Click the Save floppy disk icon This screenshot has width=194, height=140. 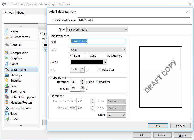pos(7,113)
